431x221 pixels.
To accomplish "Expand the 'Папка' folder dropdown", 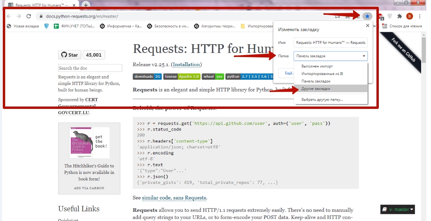I will 330,56.
